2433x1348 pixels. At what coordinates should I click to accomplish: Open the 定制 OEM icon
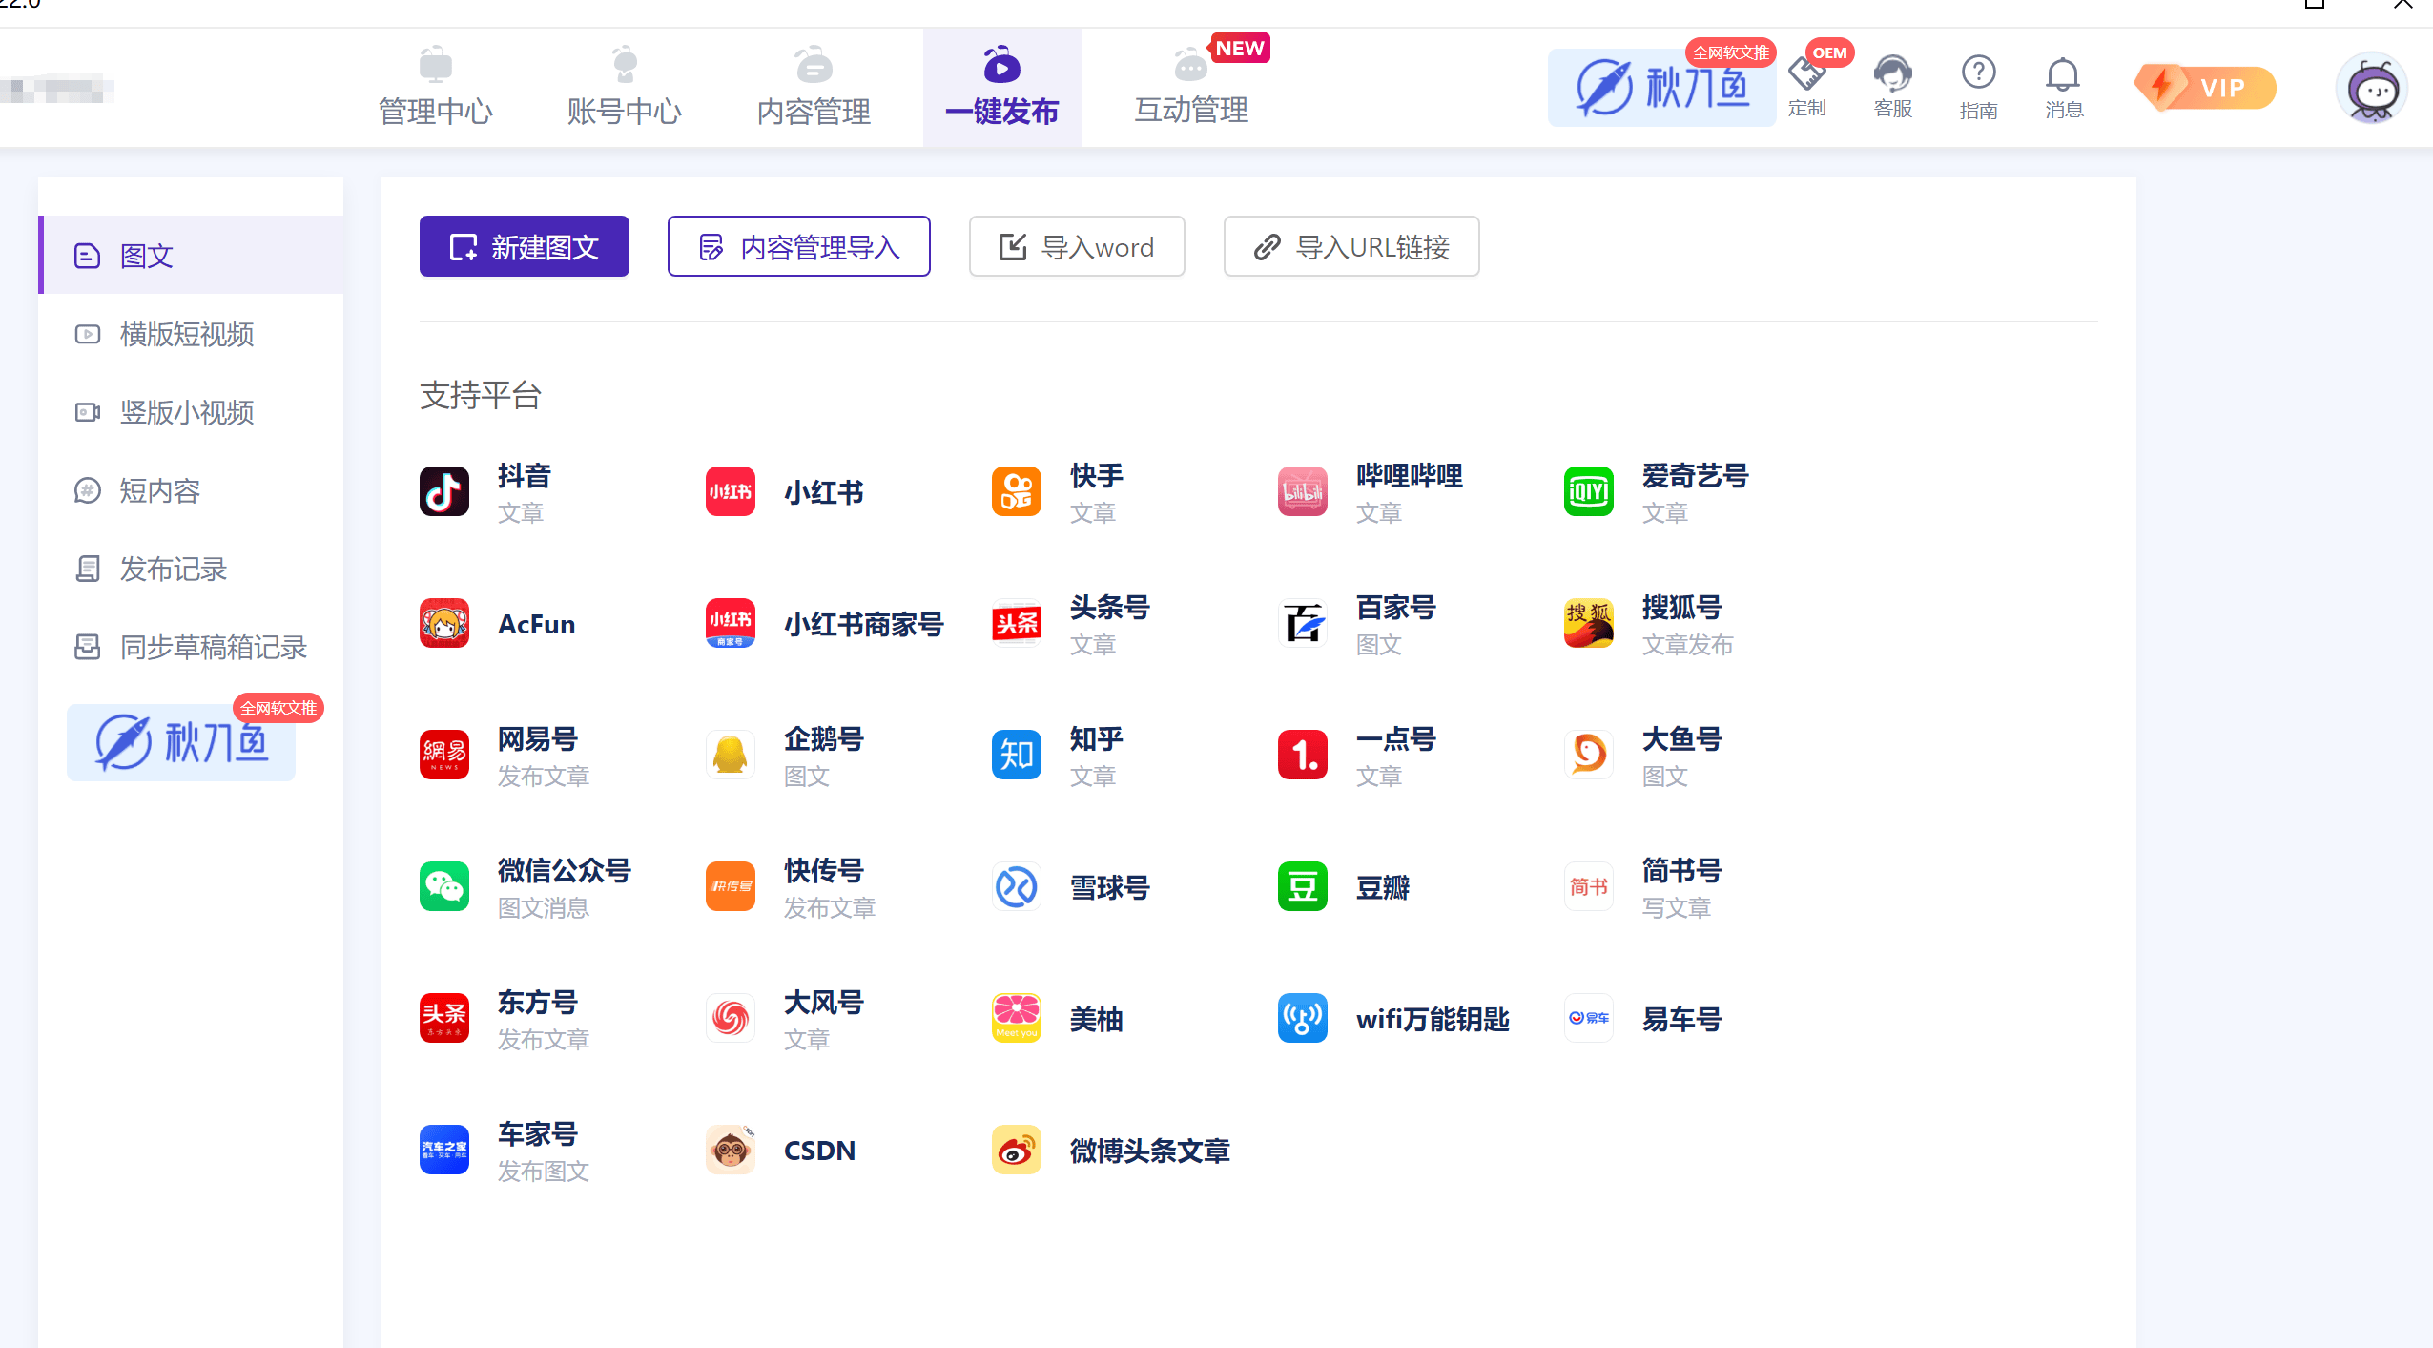[1806, 86]
